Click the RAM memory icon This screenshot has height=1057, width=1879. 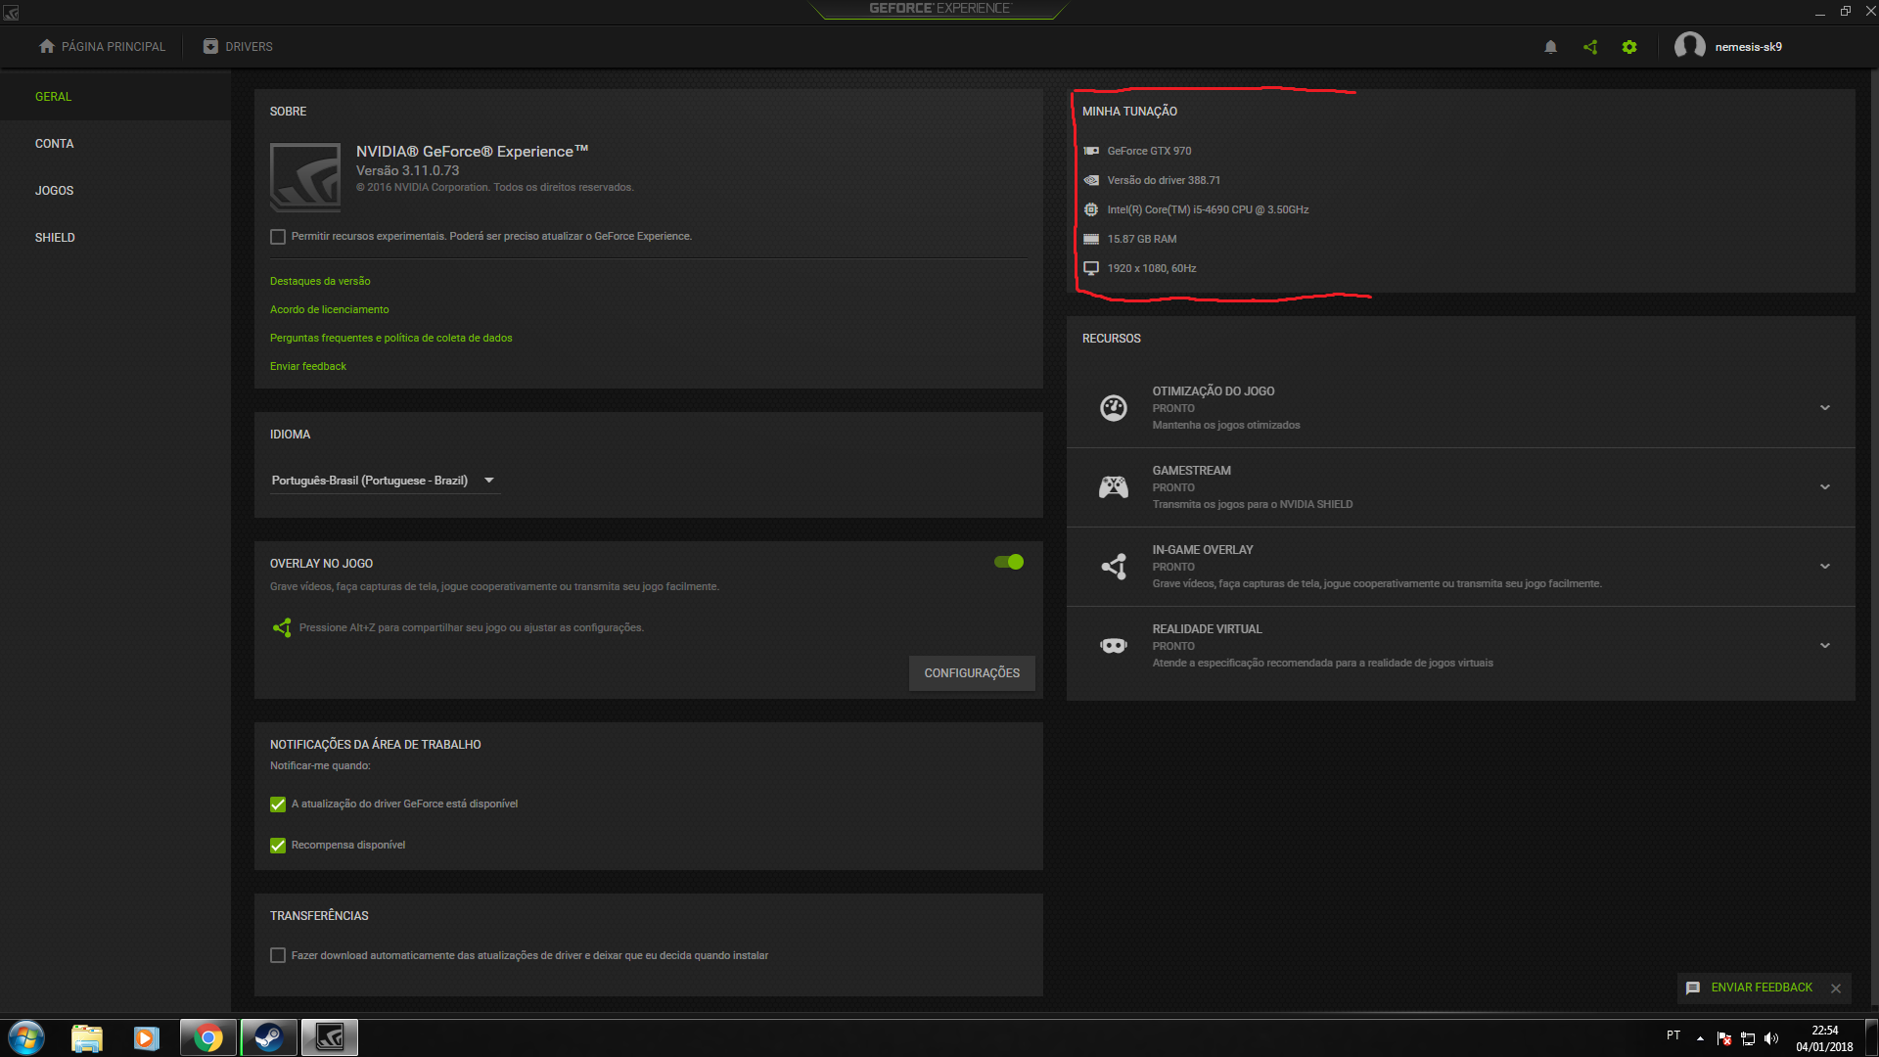point(1091,239)
